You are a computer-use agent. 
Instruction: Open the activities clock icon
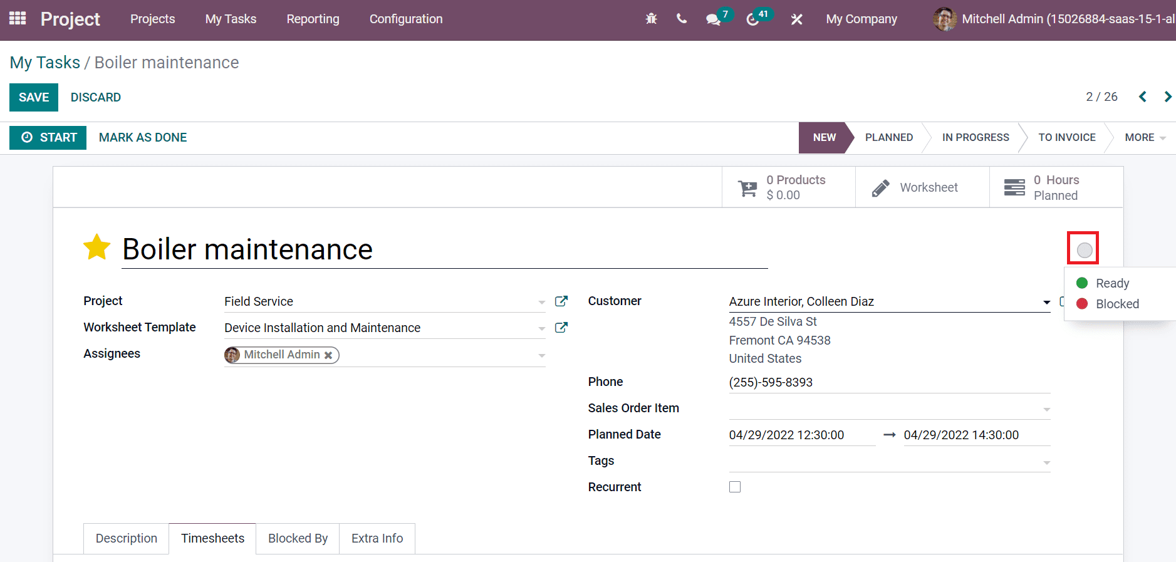pos(752,19)
